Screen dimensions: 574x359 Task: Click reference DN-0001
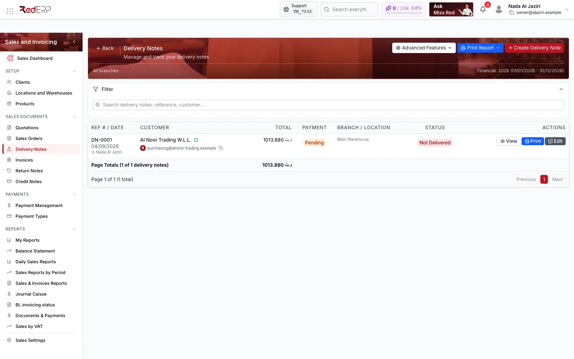pyautogui.click(x=102, y=140)
